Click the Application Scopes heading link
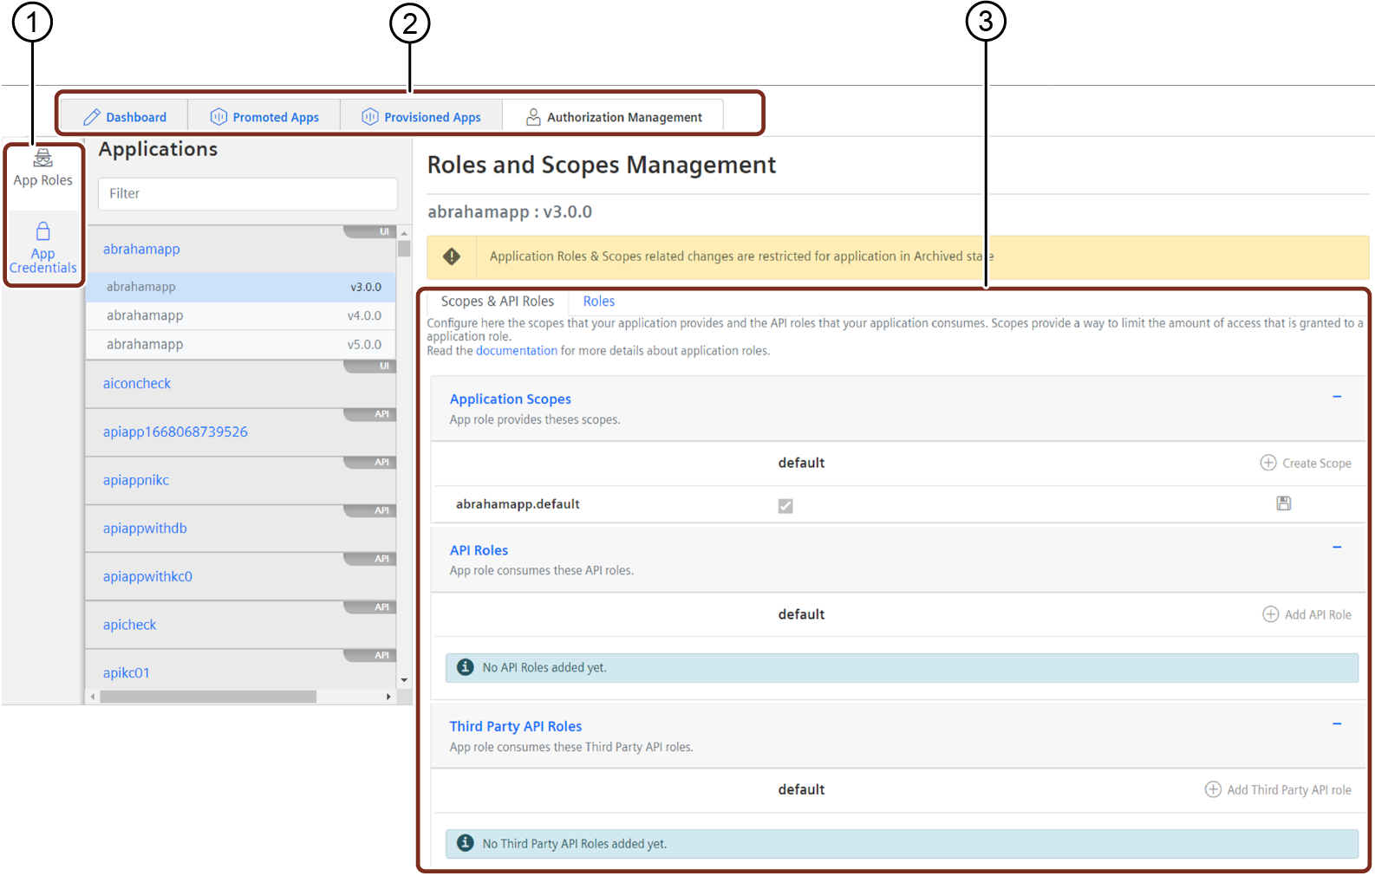 (x=511, y=399)
